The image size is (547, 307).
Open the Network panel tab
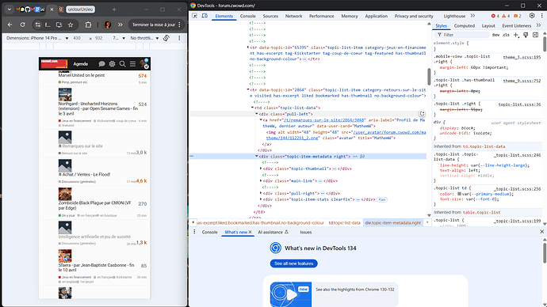tap(294, 16)
